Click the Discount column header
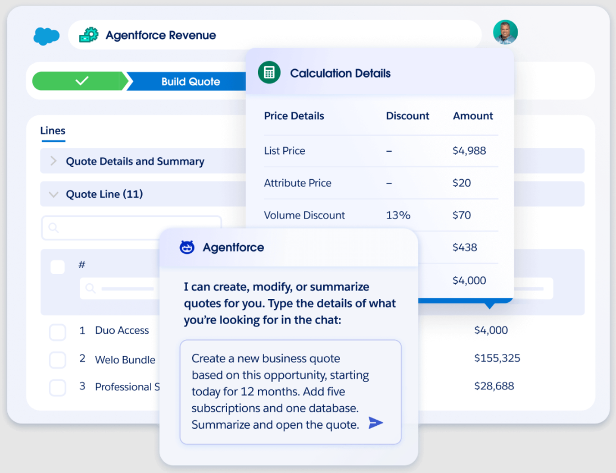The image size is (616, 473). [407, 116]
